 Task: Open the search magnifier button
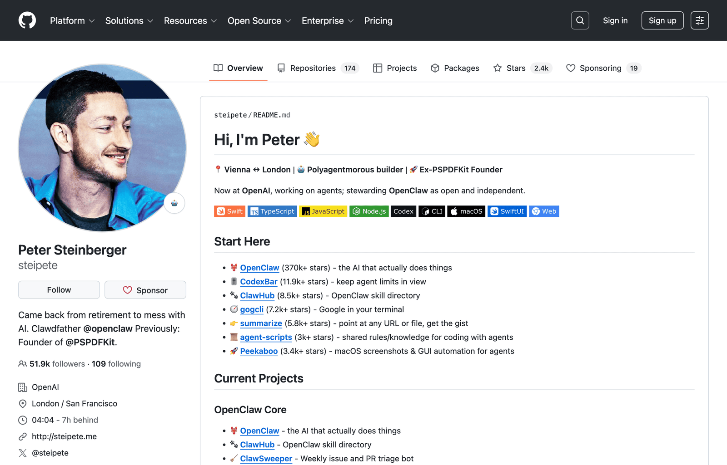(580, 20)
